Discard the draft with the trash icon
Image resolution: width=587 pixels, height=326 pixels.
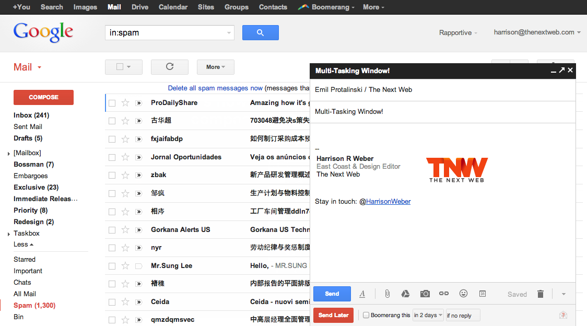(540, 294)
